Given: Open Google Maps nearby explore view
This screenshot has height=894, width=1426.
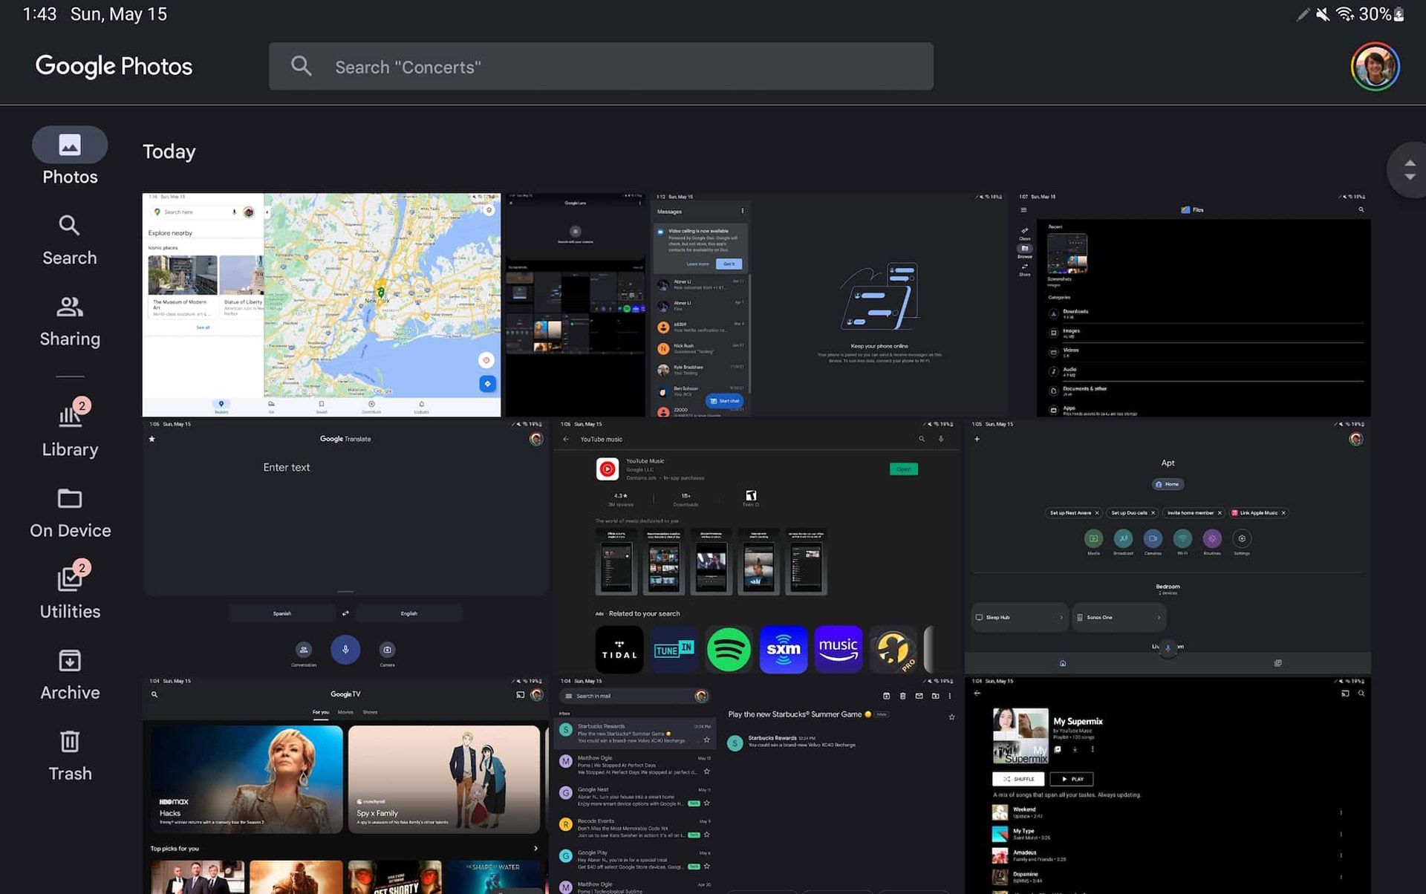Looking at the screenshot, I should click(322, 303).
